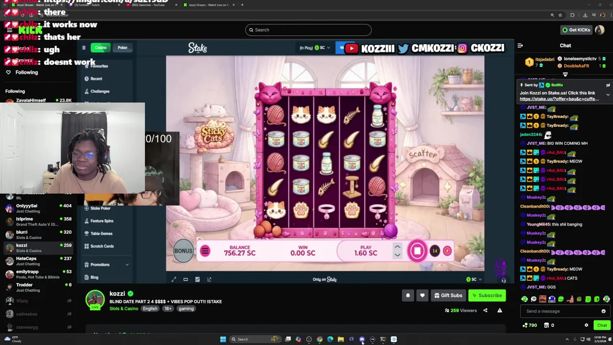Open Discord from the taskbar

pos(362,339)
